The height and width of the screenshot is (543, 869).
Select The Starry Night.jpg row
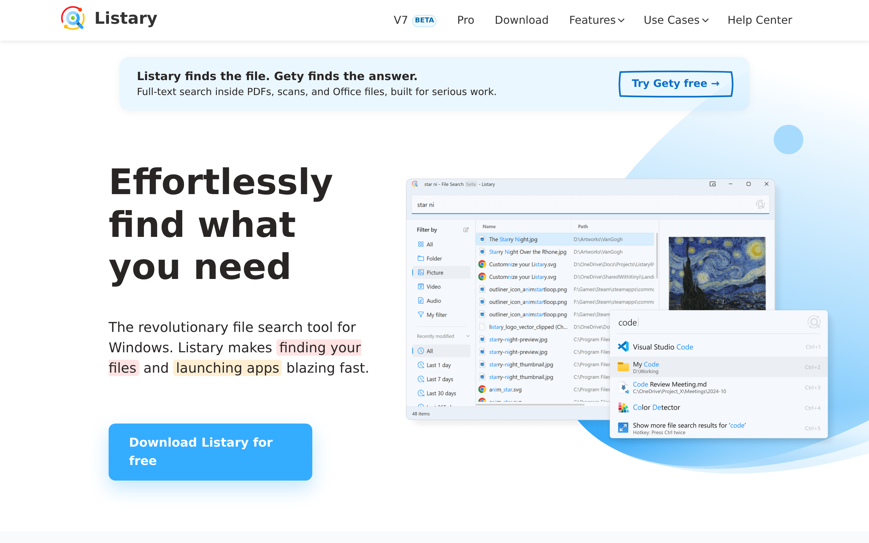(x=565, y=239)
